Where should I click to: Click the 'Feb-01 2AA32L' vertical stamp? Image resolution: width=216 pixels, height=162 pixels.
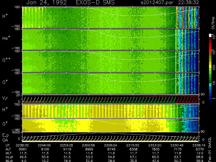(210, 149)
